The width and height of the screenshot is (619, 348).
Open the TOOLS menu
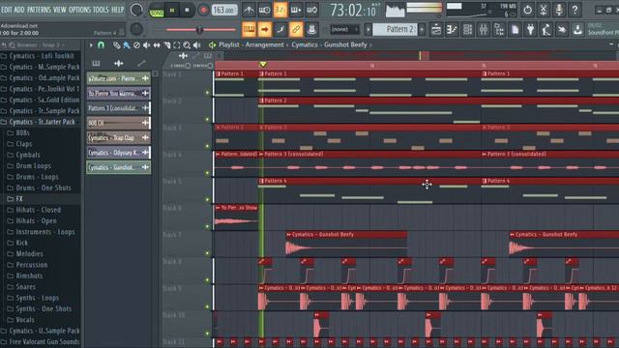tap(101, 10)
